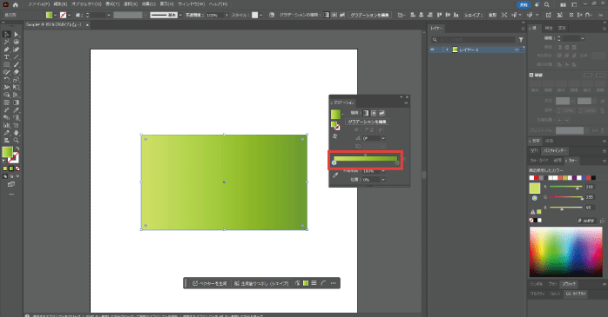The image size is (608, 317).
Task: Select the Zoom tool in toolbar
Action: pos(17,141)
